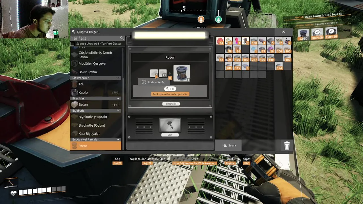Pick the inventory stack of 52
This screenshot has height=204, width=363.
[220, 58]
